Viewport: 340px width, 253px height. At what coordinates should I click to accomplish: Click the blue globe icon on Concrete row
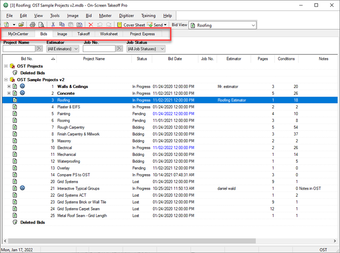[22, 93]
